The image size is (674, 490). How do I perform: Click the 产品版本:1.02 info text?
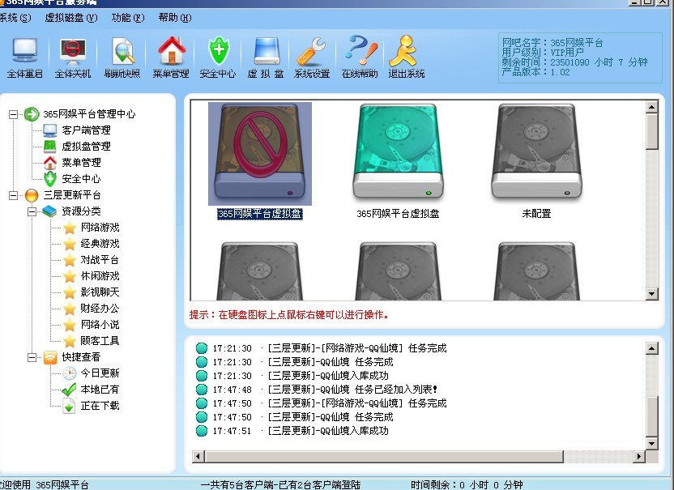point(536,72)
